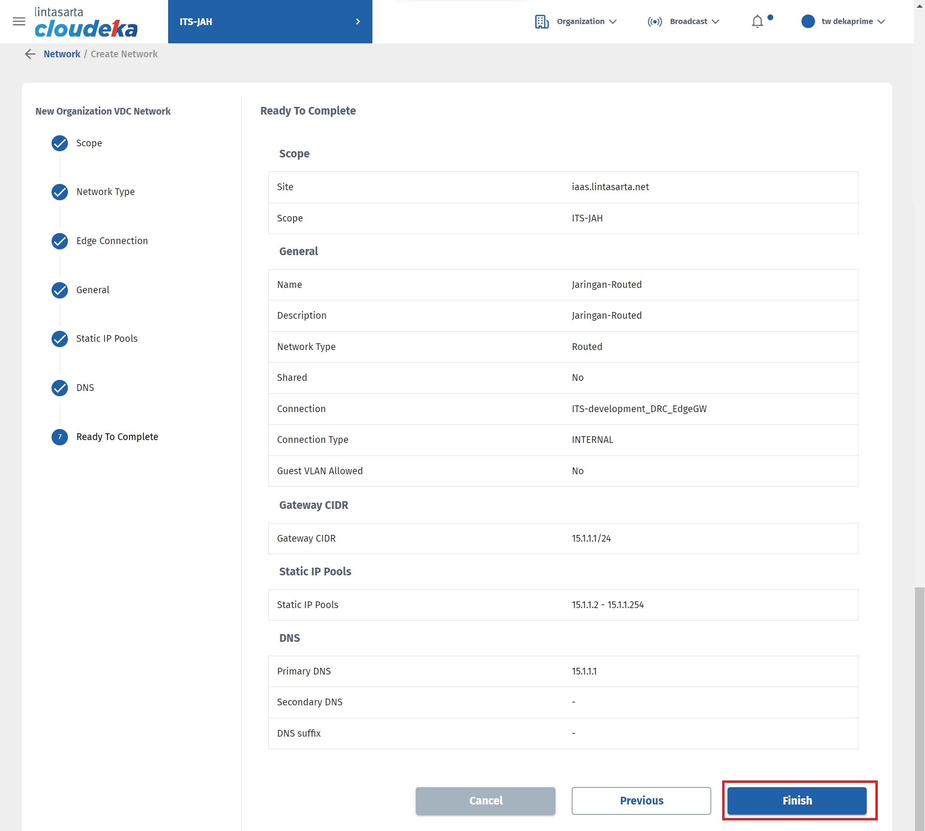The image size is (925, 831).
Task: Go to the DNS wizard step
Action: point(85,388)
